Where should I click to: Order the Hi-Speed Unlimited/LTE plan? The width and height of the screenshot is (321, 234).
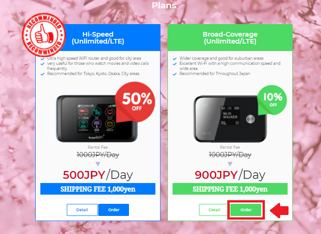pos(114,210)
